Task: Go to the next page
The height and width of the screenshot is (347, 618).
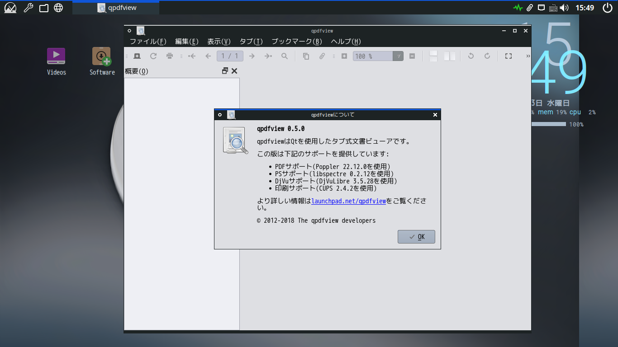Action: tap(252, 56)
